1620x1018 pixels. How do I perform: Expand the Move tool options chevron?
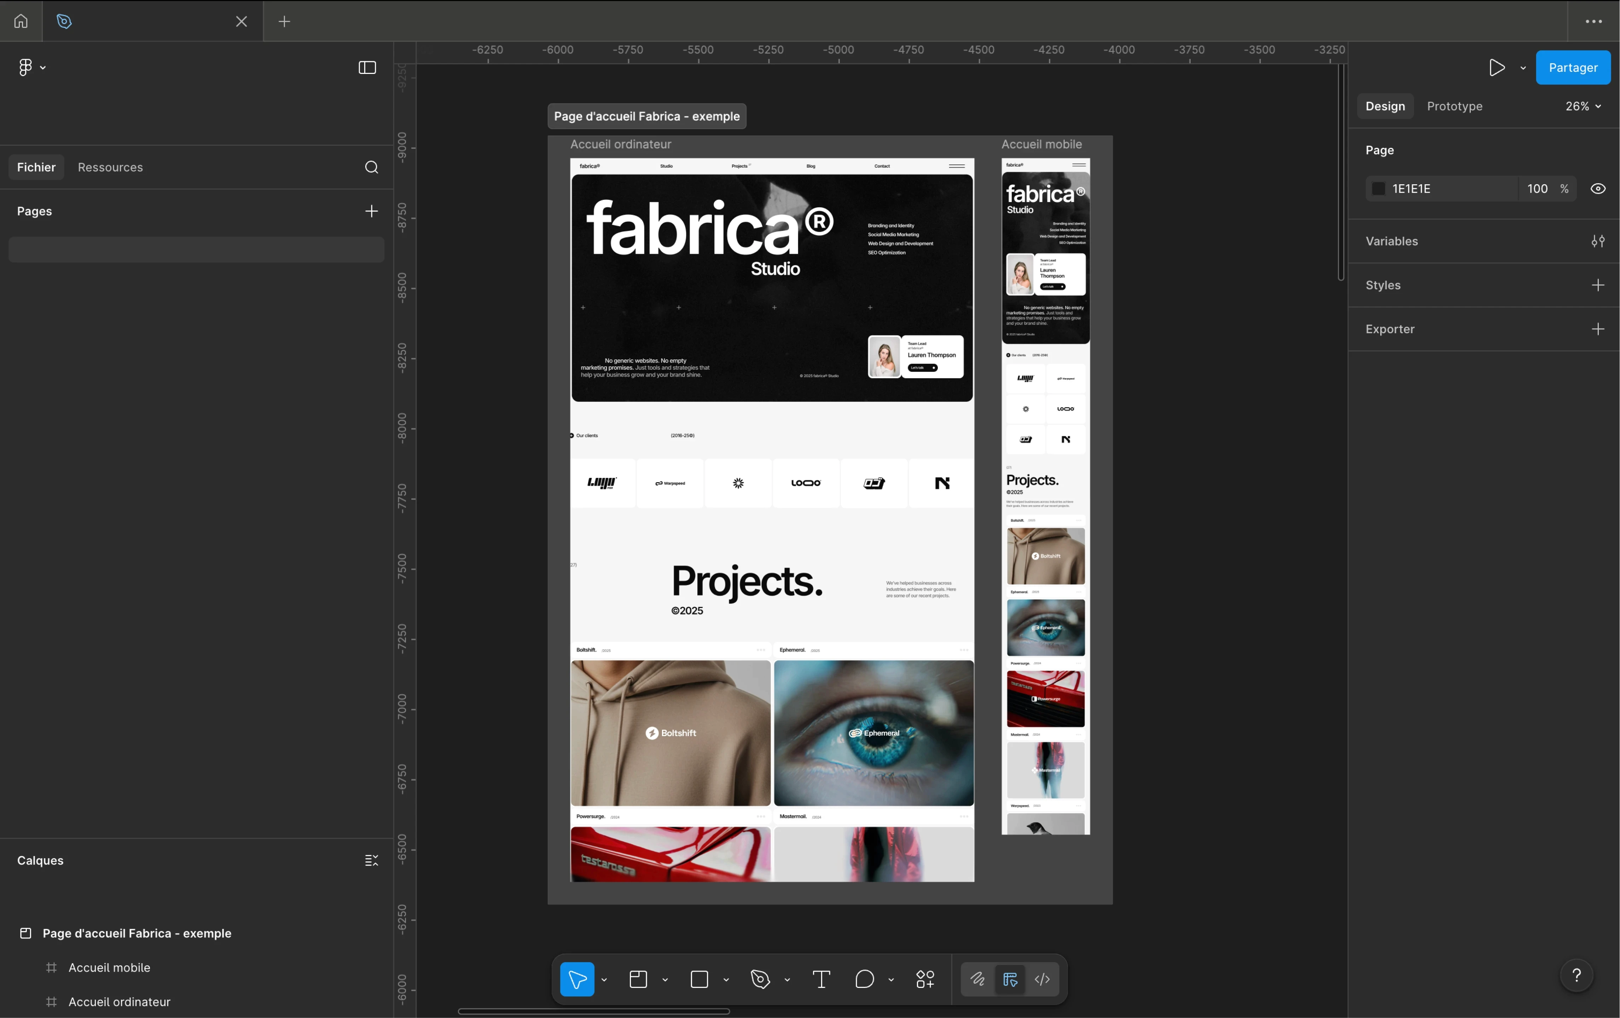tap(604, 980)
